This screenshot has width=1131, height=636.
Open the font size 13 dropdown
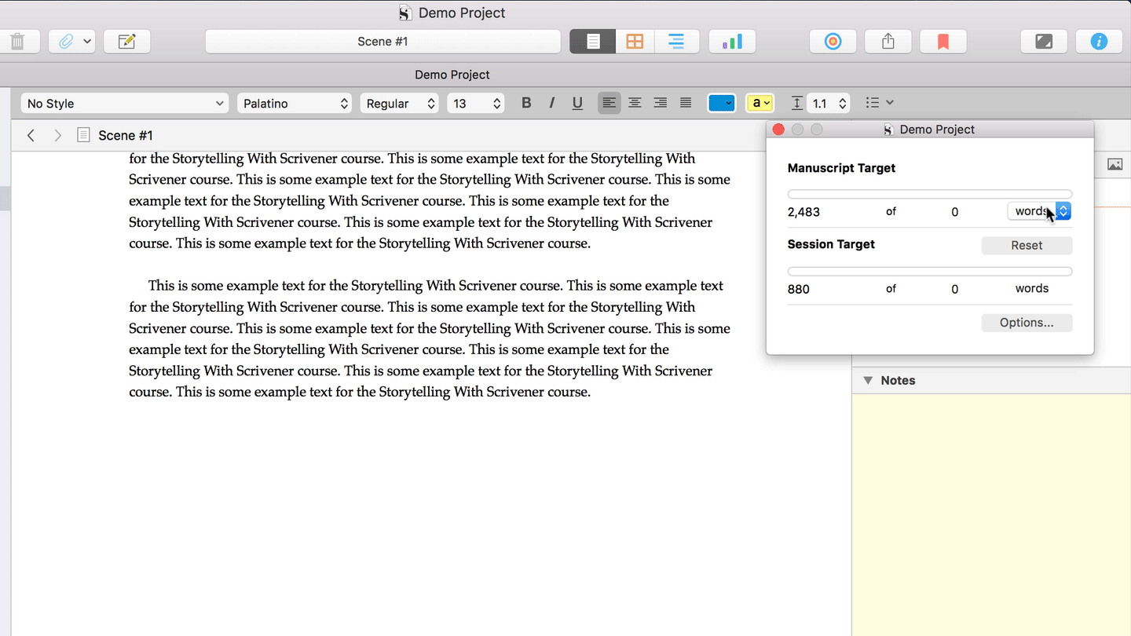(475, 104)
